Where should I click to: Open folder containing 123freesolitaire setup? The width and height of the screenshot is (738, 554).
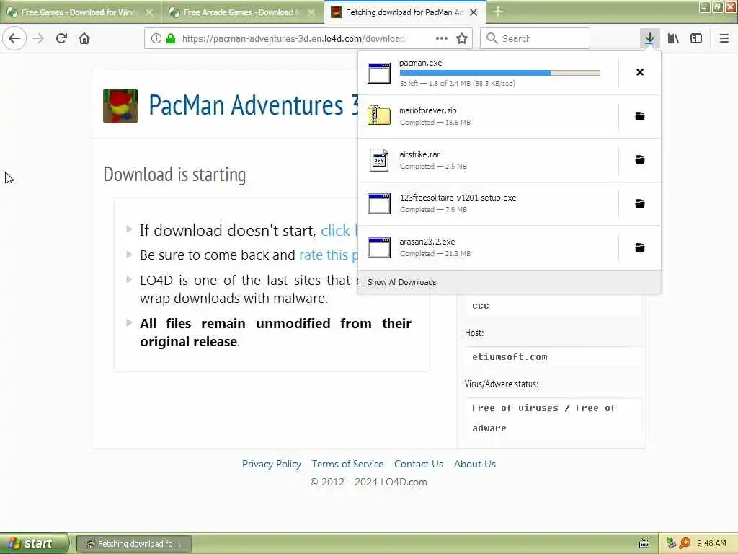click(x=640, y=203)
